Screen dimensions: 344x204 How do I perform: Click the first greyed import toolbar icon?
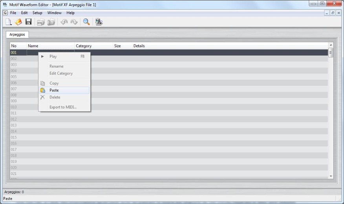point(41,22)
